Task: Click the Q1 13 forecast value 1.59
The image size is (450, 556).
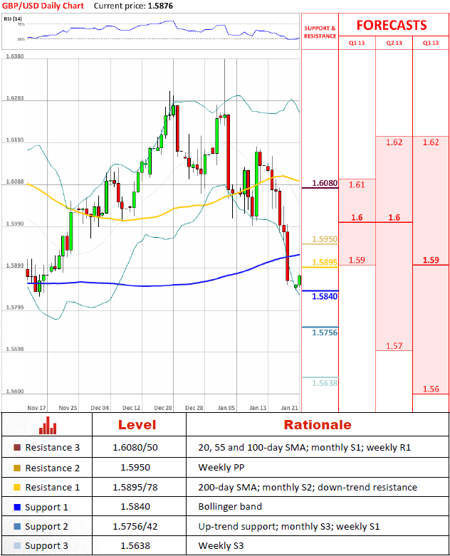Action: point(357,260)
